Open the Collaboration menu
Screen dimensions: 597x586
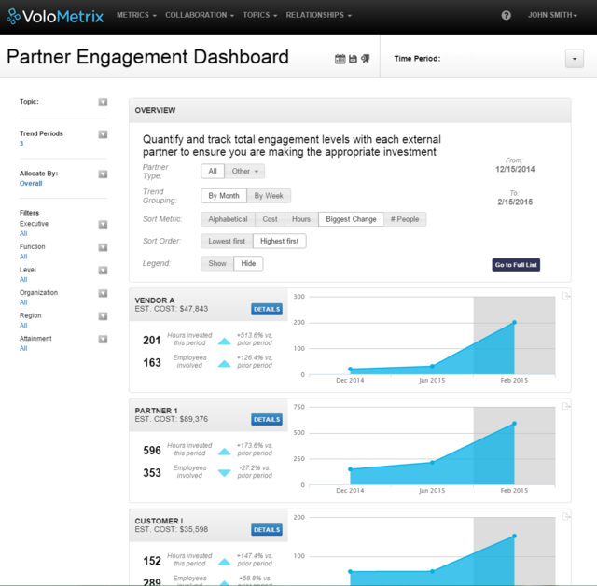199,15
